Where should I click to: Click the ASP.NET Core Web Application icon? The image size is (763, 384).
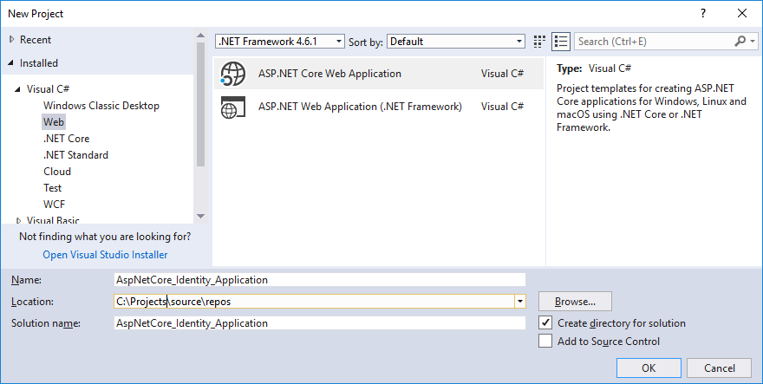(234, 74)
